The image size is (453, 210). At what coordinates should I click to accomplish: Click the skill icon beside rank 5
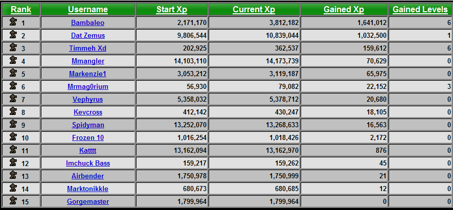pyautogui.click(x=13, y=73)
